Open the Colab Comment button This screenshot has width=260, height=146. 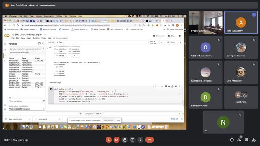pos(158,36)
